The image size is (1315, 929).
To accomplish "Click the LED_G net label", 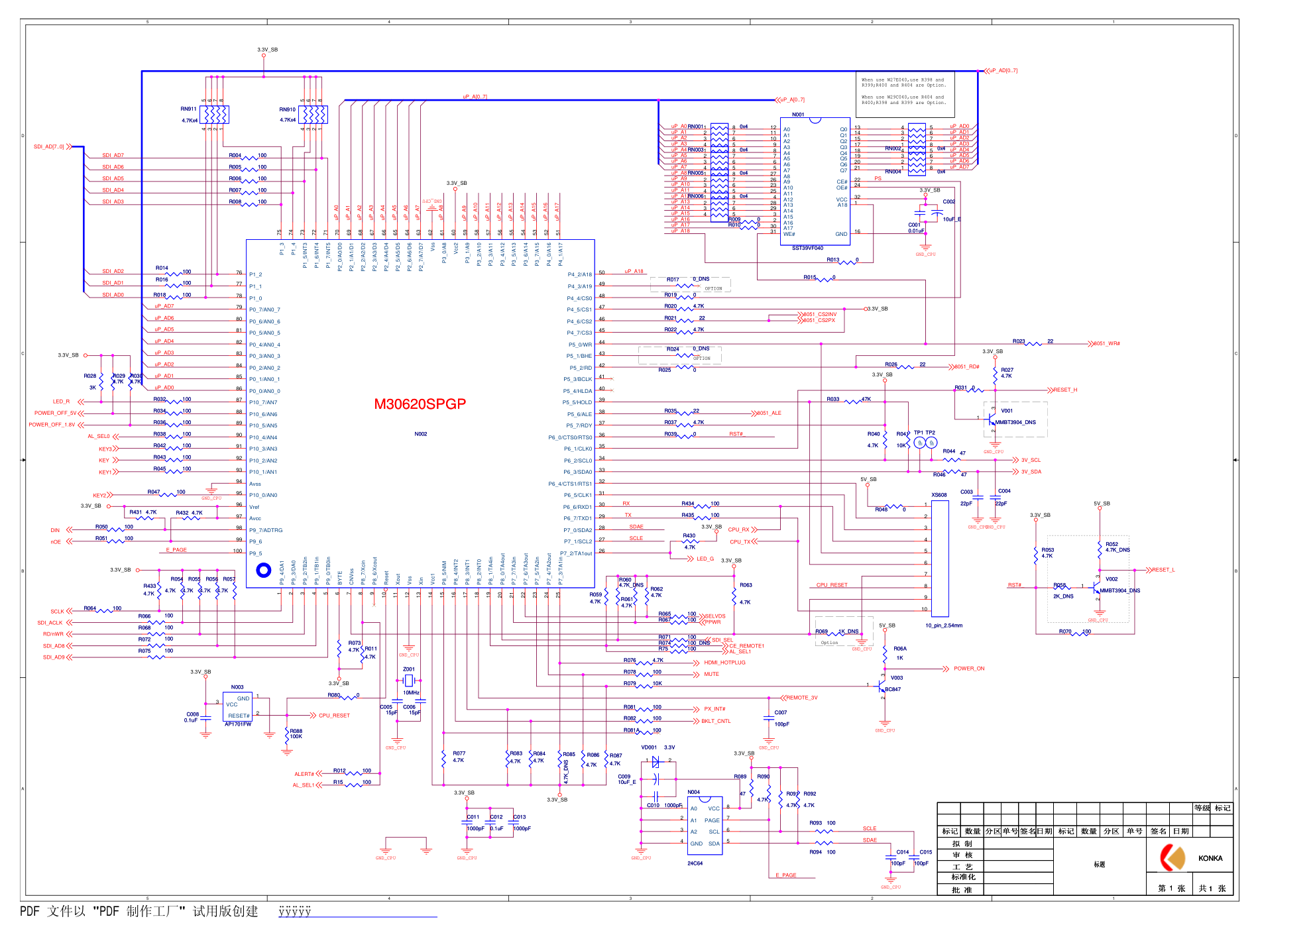I will [x=705, y=559].
